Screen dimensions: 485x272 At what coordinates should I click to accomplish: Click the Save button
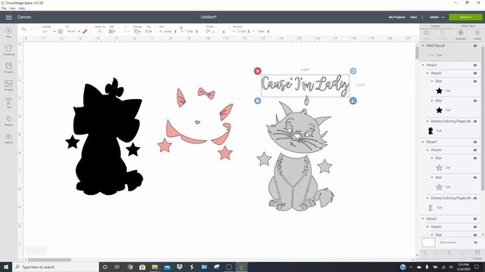[413, 17]
